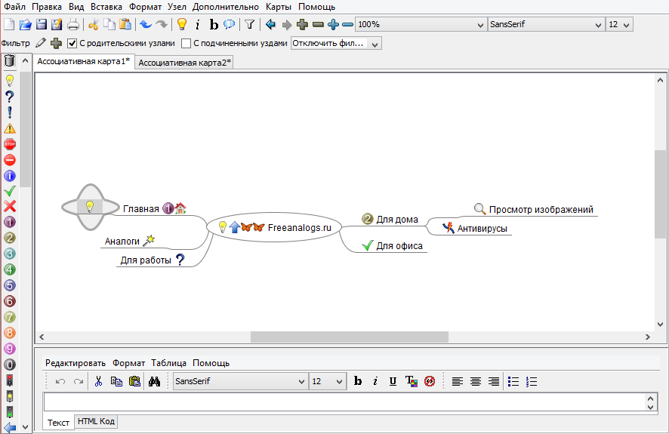This screenshot has height=434, width=669.
Task: Click the New map icon in toolbar
Action: (x=9, y=24)
